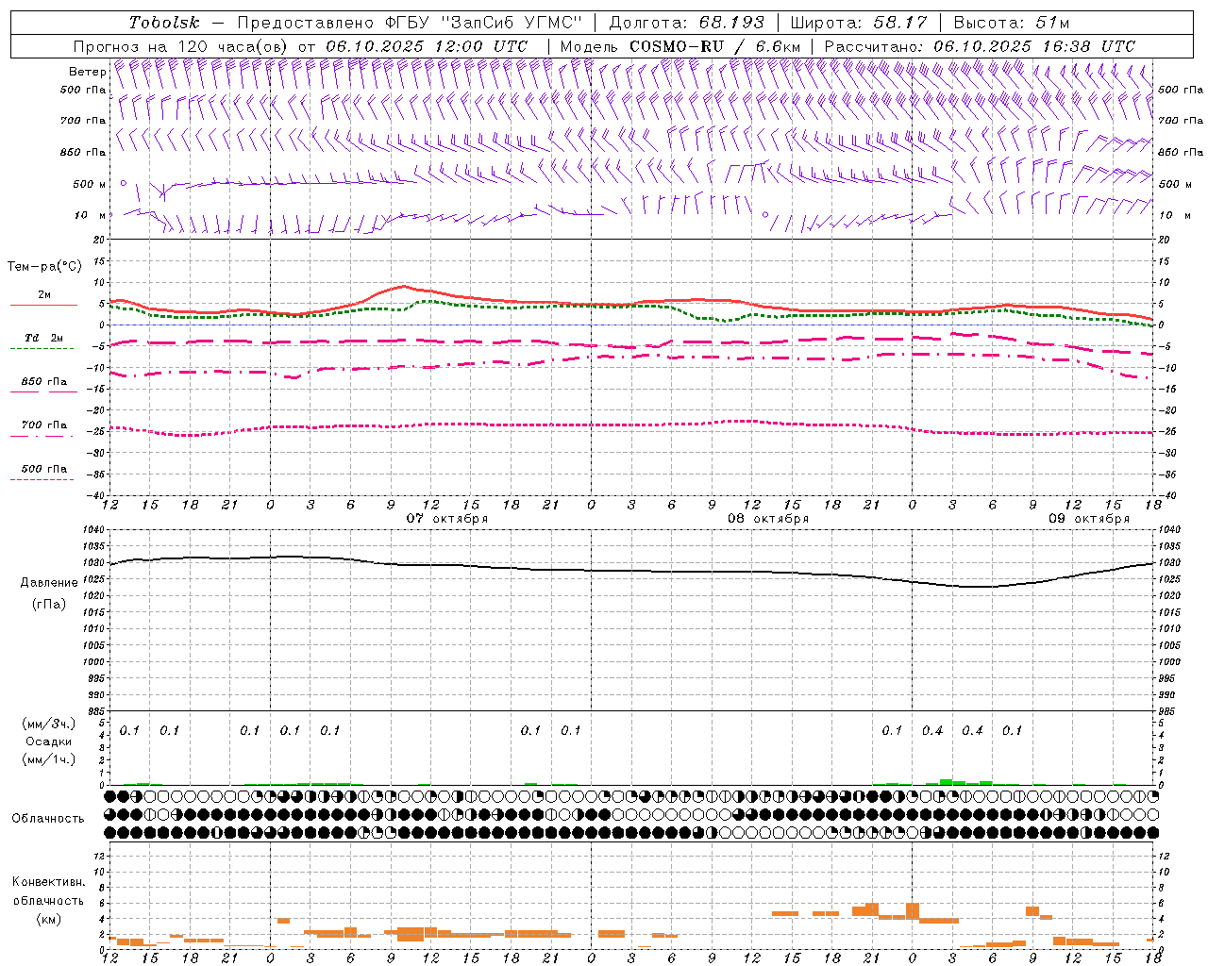Click the "Конвективн." convective cloud label

point(48,882)
